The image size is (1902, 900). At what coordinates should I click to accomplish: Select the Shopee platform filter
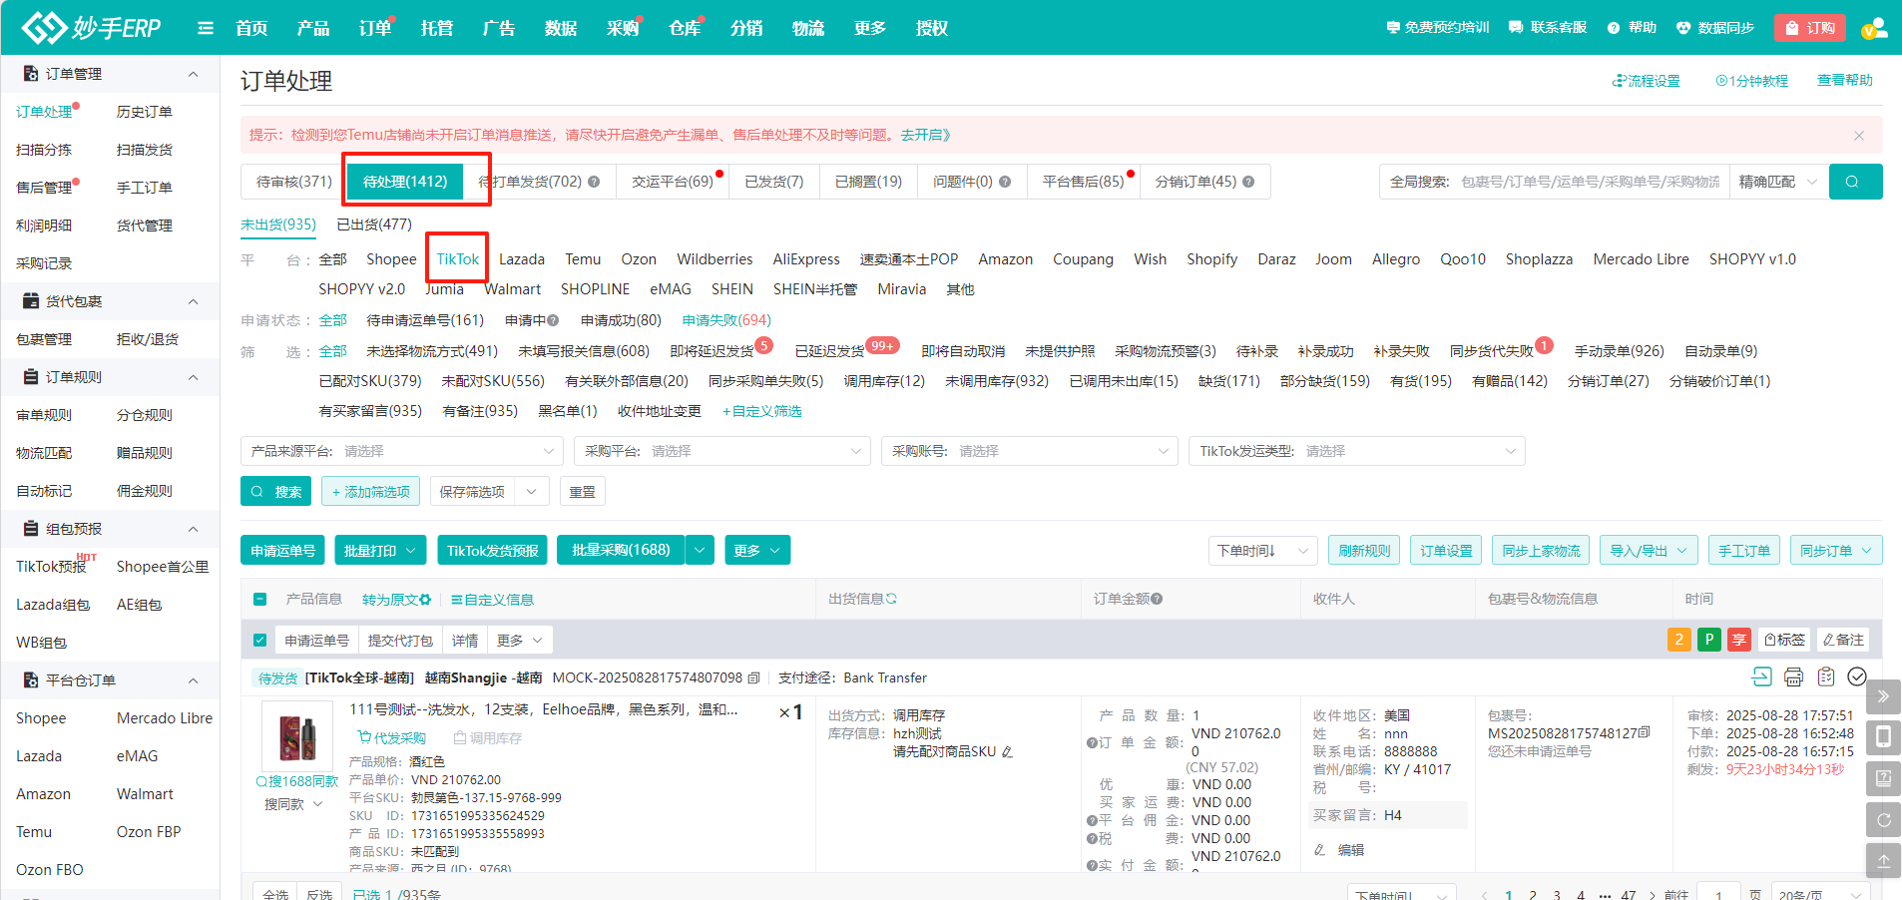pyautogui.click(x=391, y=259)
